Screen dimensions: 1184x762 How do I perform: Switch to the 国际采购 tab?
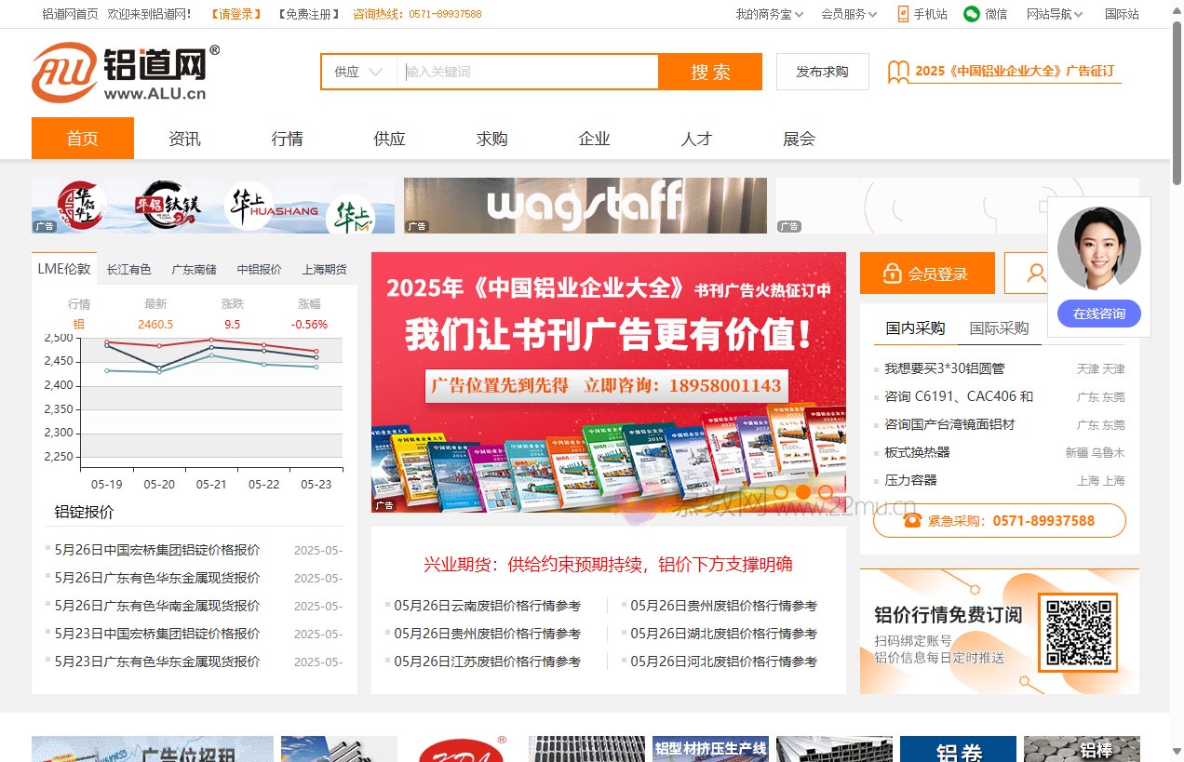click(1001, 328)
